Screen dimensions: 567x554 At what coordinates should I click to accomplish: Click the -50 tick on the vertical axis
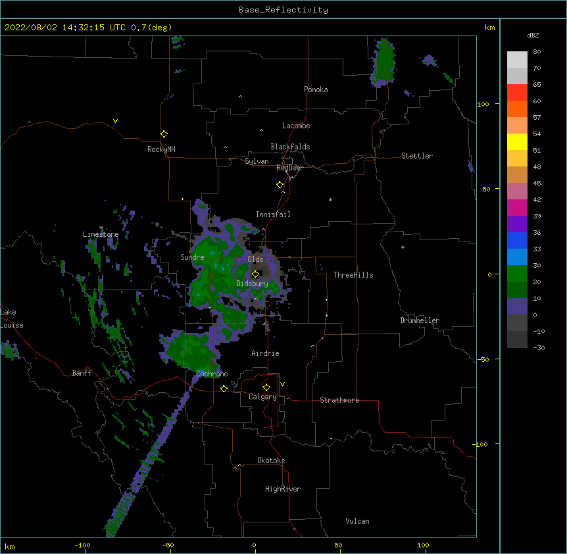point(483,359)
